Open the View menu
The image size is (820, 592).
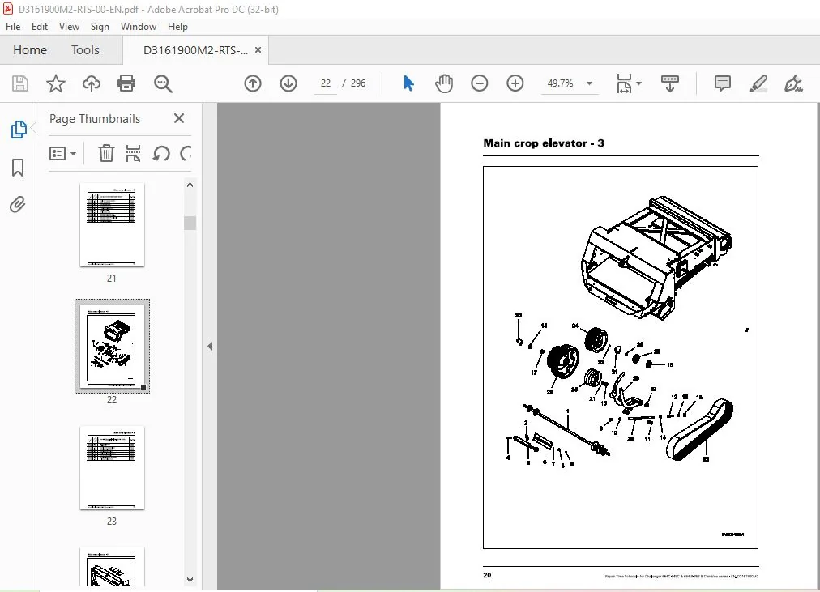tap(69, 27)
